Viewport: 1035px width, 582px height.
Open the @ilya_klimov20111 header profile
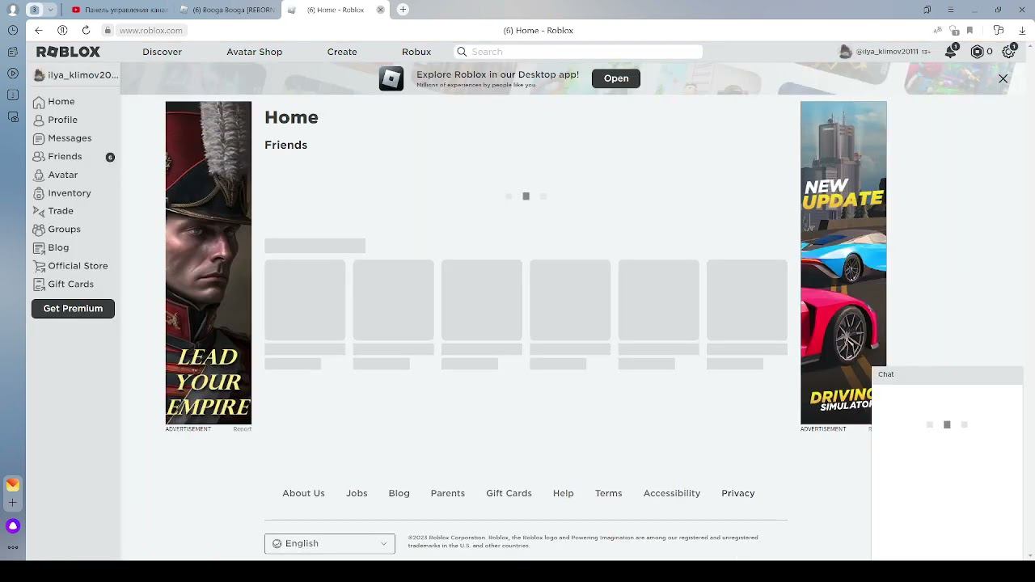885,52
